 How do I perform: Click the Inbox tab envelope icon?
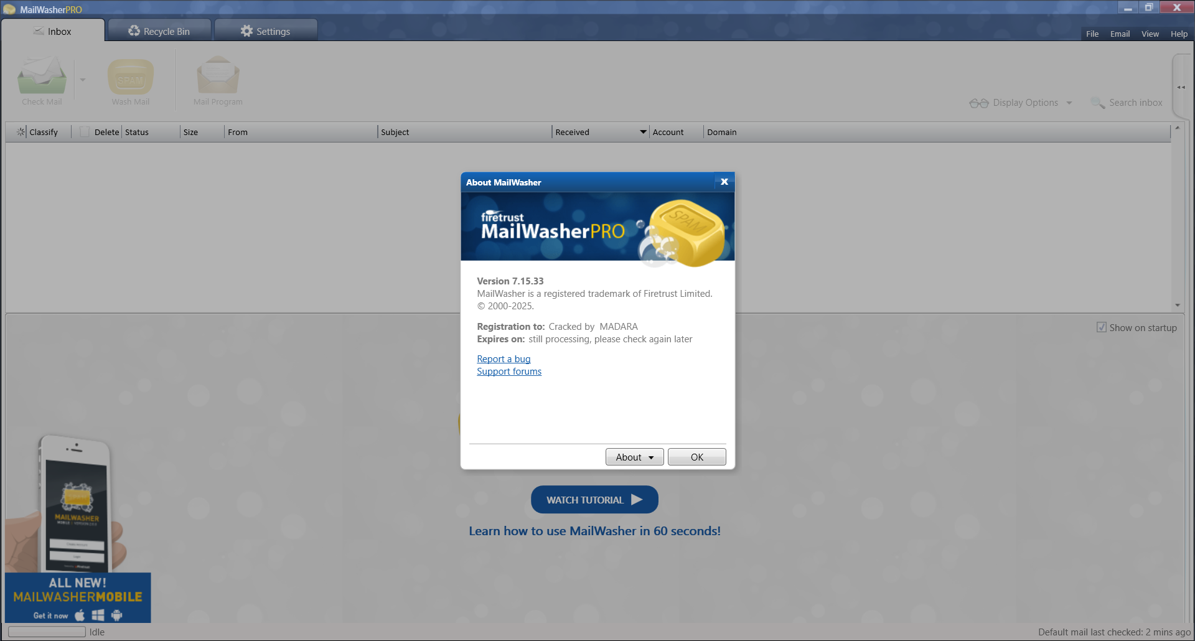(x=39, y=31)
